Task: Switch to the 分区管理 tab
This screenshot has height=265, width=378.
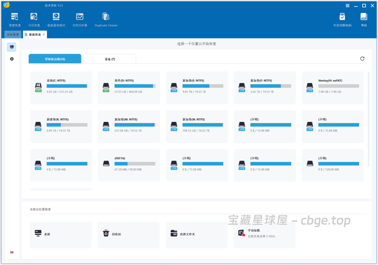Action: (x=13, y=34)
